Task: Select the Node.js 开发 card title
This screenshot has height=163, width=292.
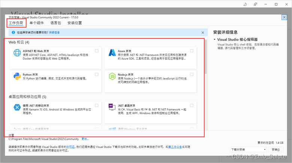Action: click(126, 75)
